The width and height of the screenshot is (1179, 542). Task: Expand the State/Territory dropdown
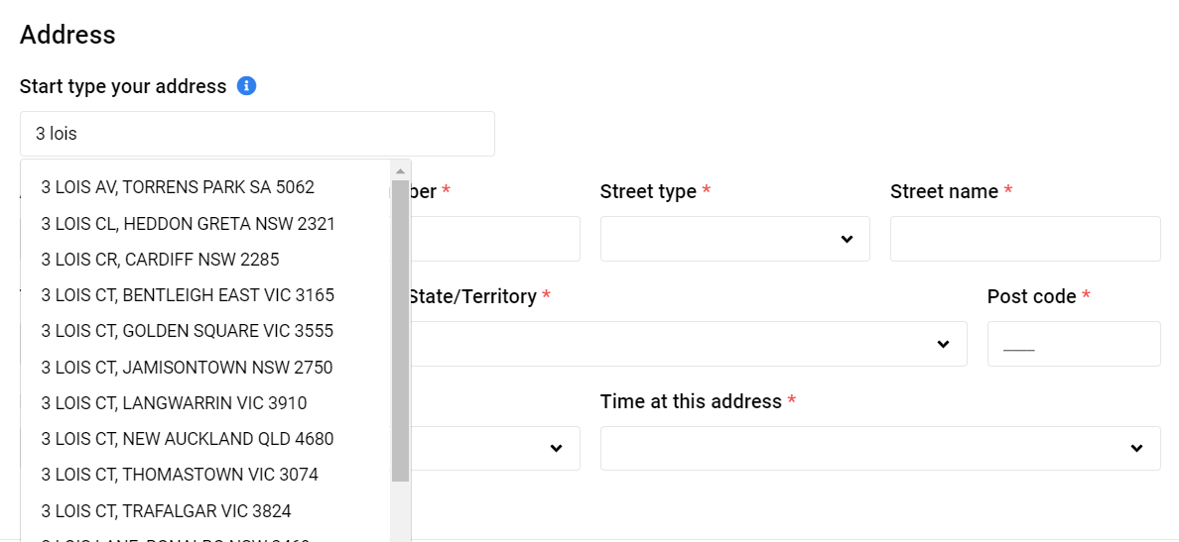[685, 344]
